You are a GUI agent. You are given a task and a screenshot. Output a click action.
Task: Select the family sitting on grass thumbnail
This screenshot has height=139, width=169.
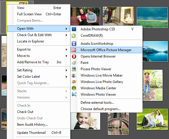152,119
